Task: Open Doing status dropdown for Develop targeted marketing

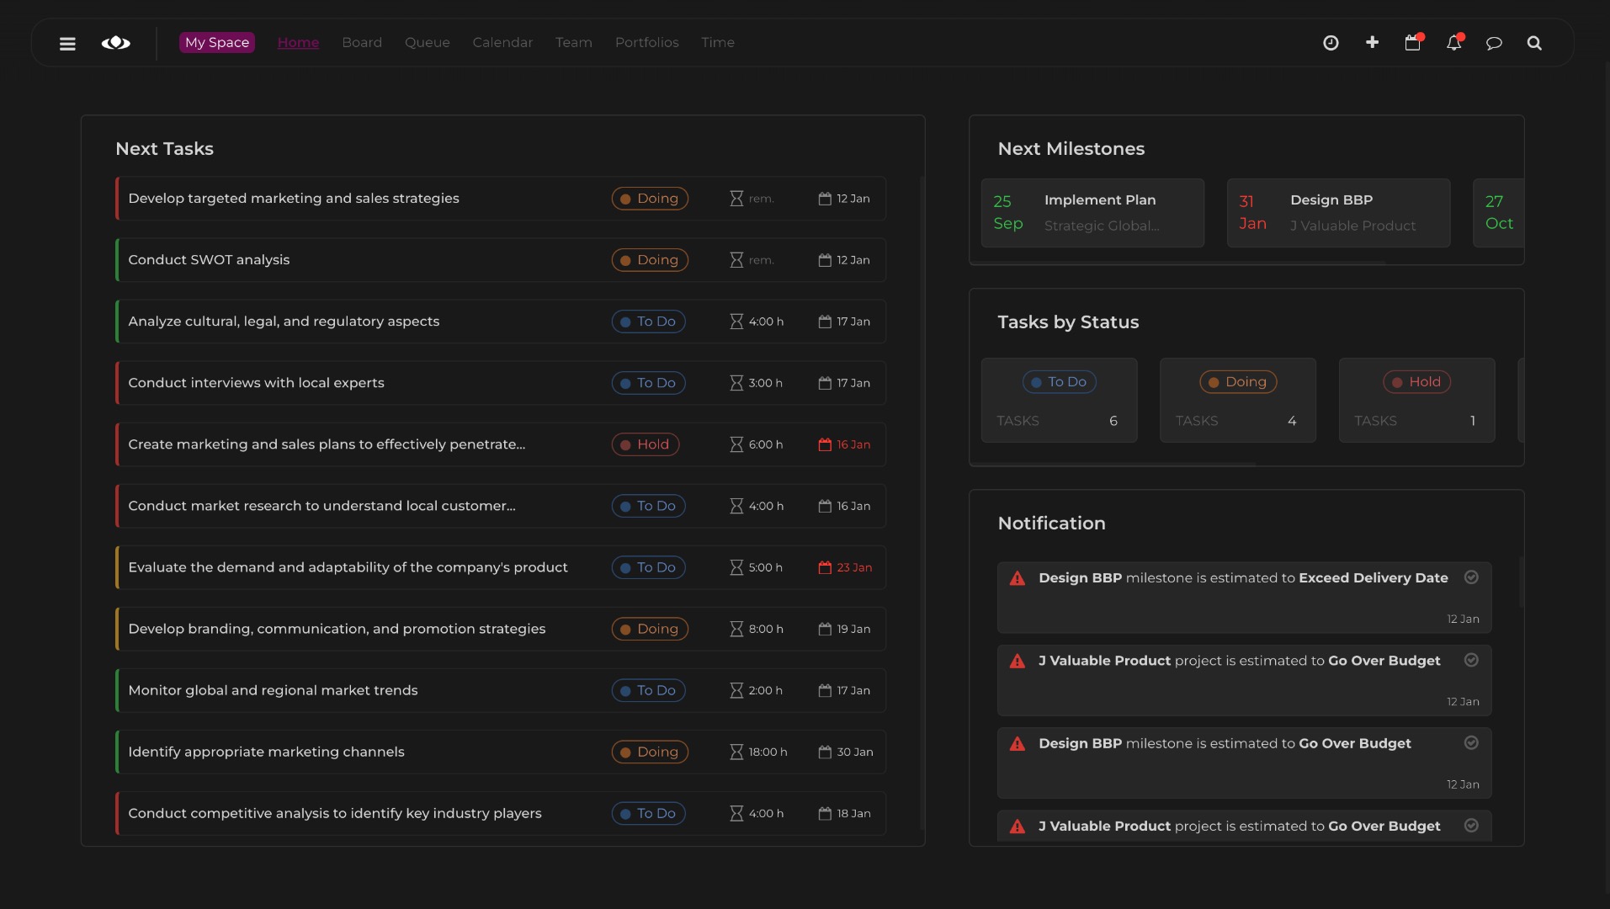Action: coord(650,199)
